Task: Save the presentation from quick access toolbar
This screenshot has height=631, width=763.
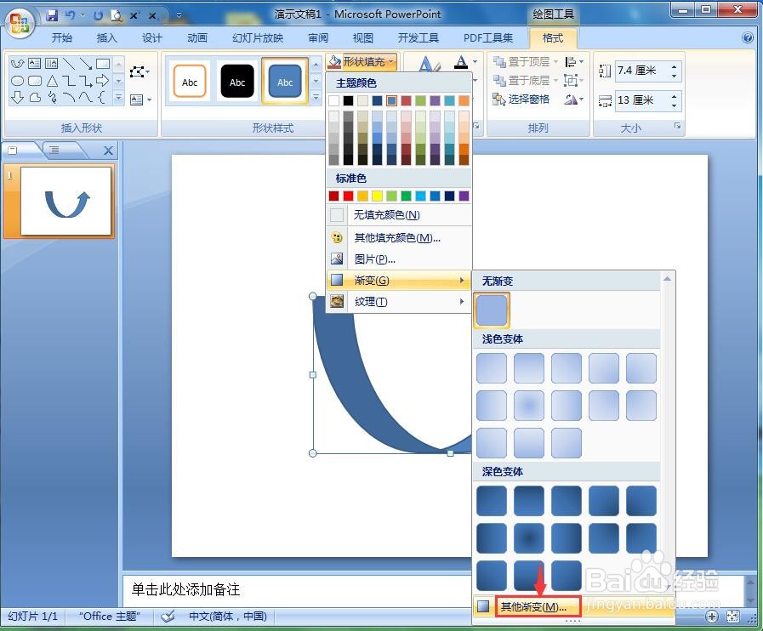Action: pos(52,15)
